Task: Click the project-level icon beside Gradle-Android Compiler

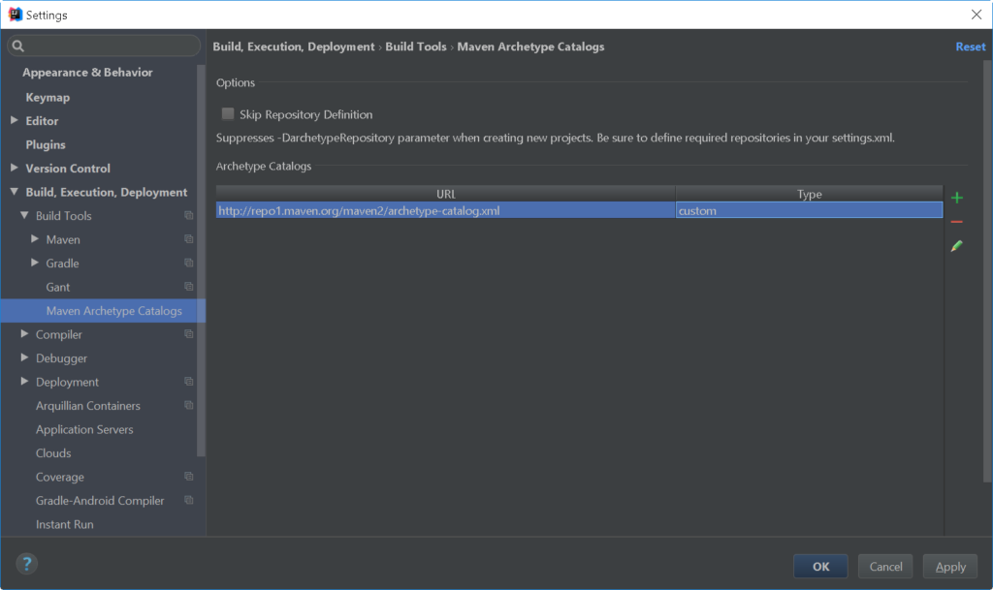Action: (x=189, y=500)
